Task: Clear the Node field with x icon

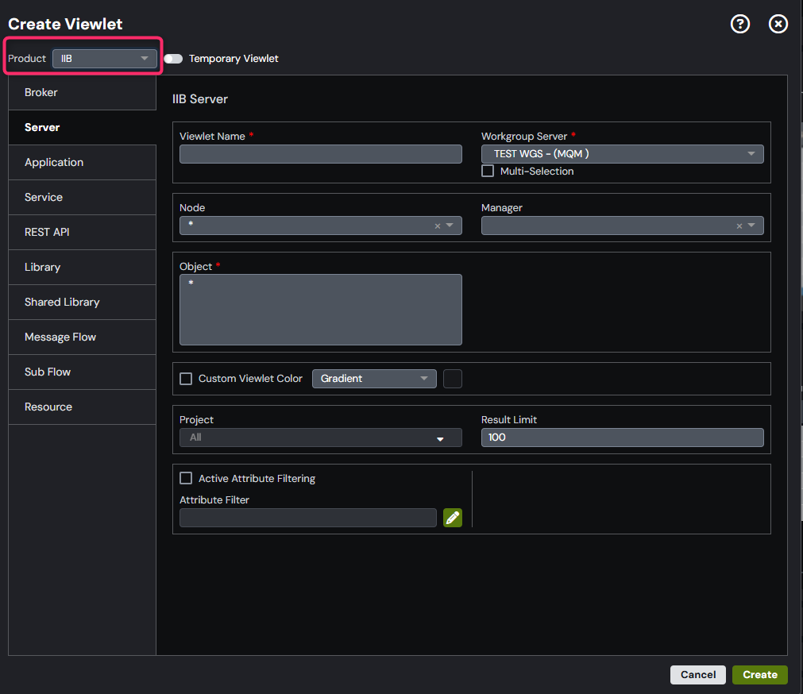Action: pyautogui.click(x=438, y=226)
